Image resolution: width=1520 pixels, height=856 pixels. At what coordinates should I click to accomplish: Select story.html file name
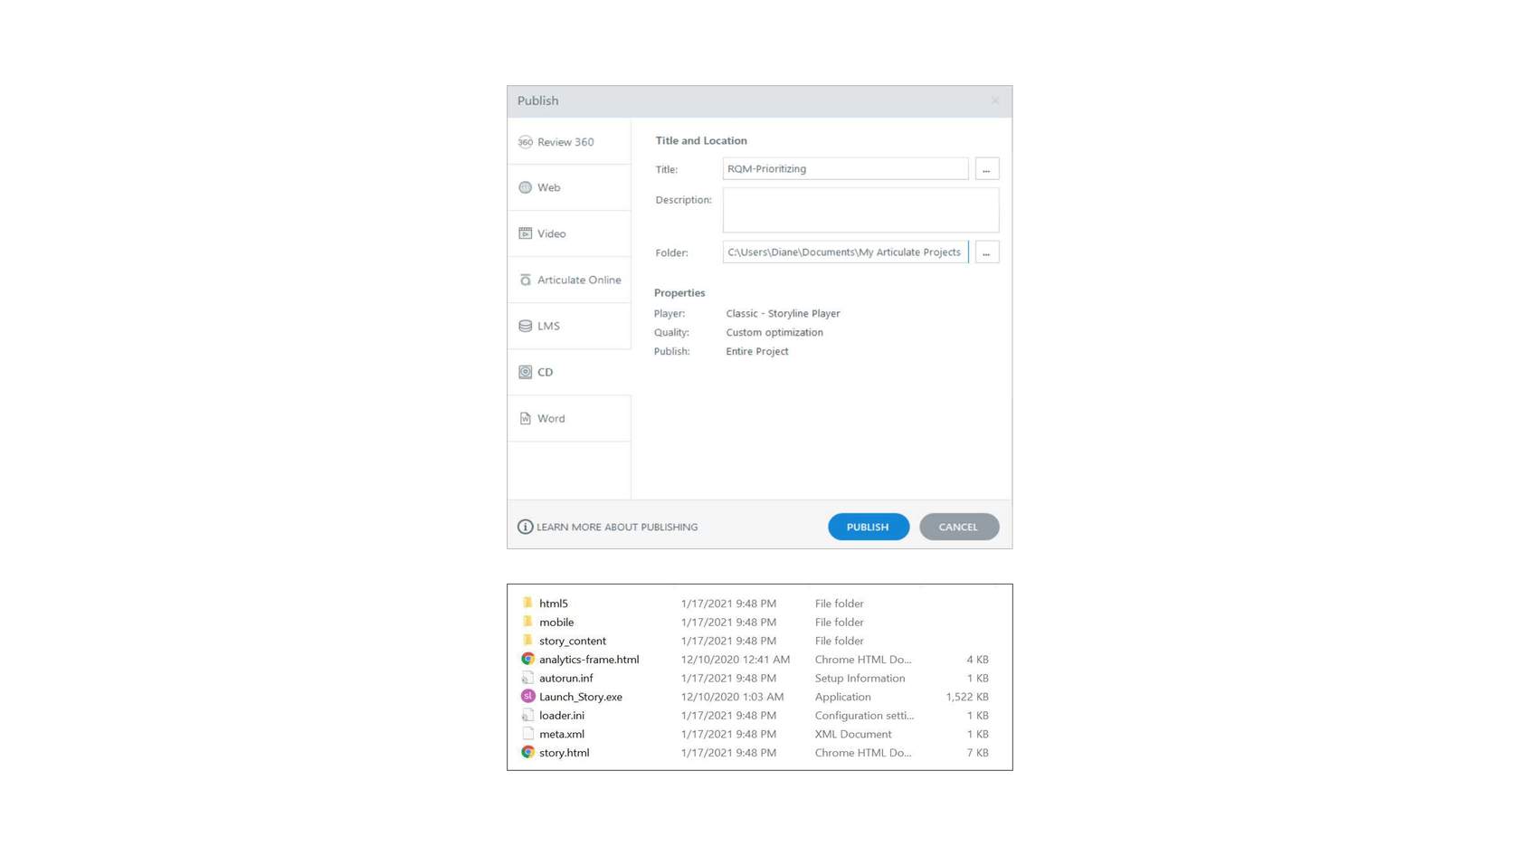[x=565, y=753]
